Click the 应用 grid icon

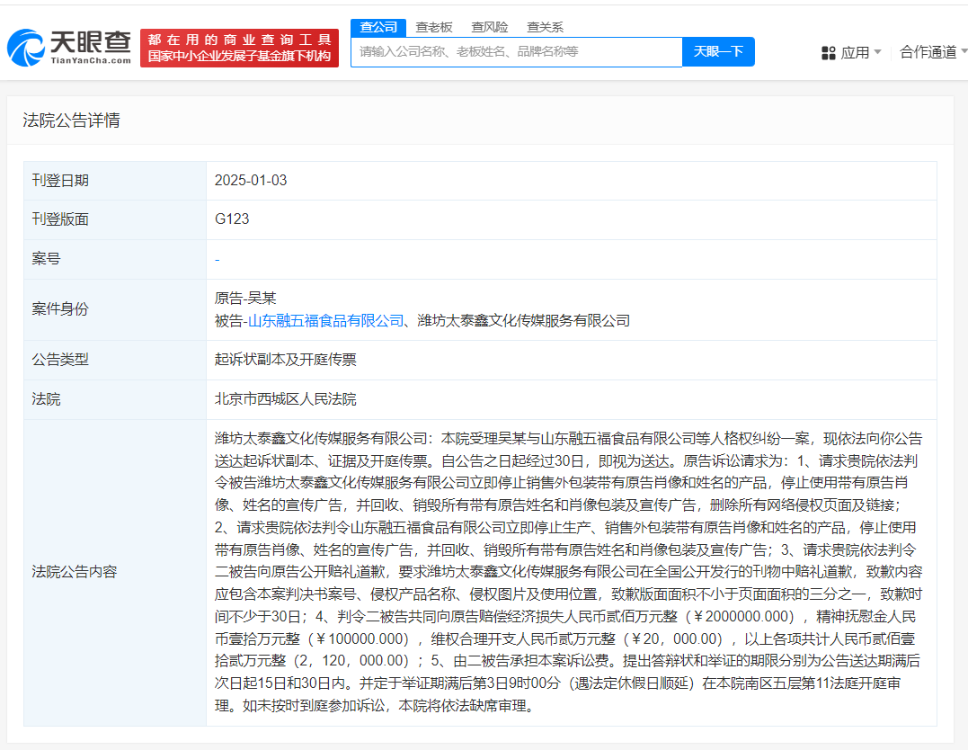[829, 53]
